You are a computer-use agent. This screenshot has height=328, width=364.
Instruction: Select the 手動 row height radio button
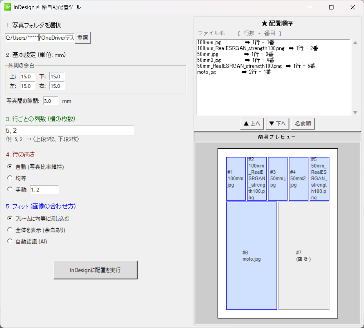point(10,189)
